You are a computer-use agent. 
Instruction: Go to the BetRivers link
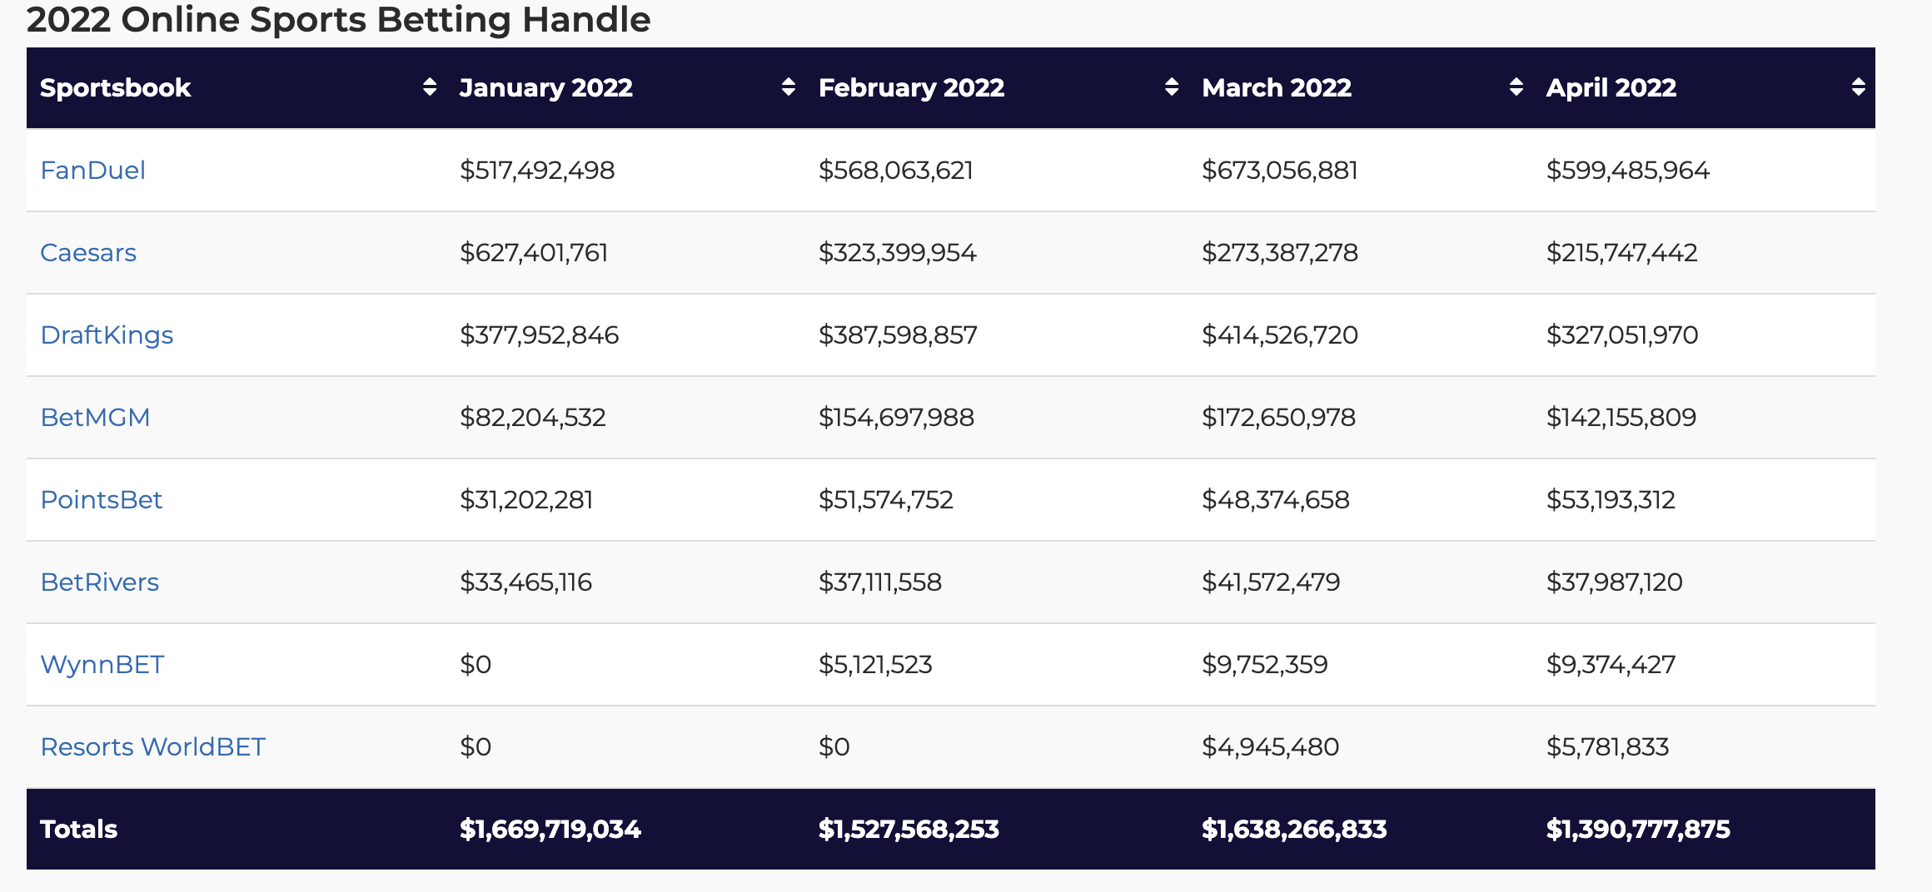coord(99,582)
